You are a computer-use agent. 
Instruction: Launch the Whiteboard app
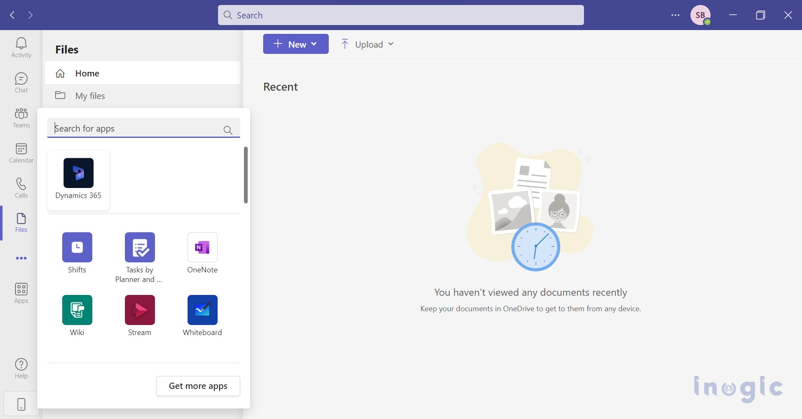[x=203, y=316]
